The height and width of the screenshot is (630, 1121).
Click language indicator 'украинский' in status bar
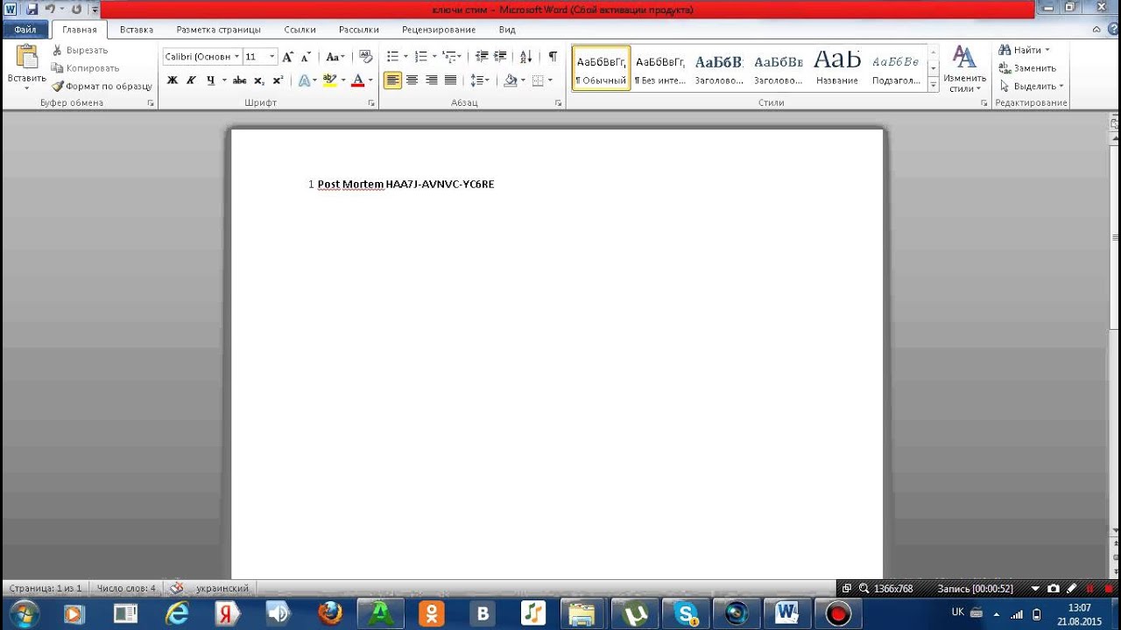click(222, 588)
